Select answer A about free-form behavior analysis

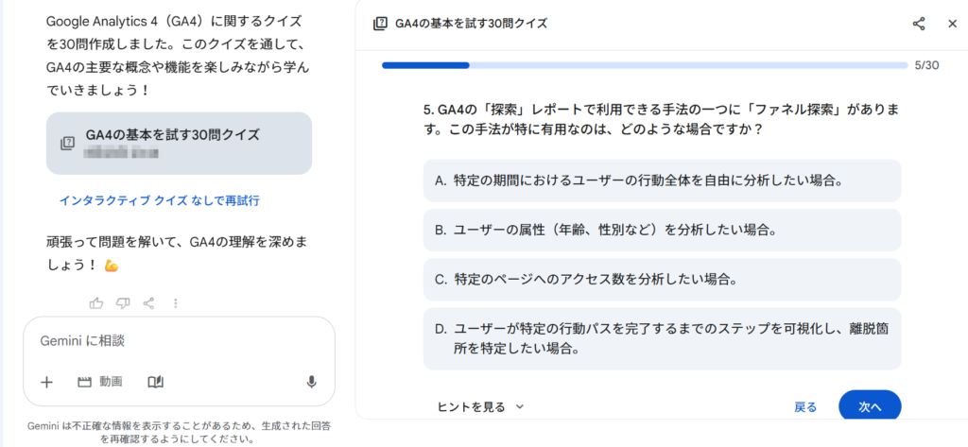pos(662,181)
